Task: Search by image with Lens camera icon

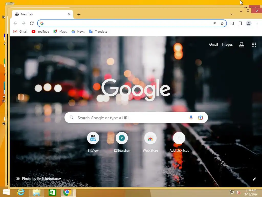Action: (200, 117)
